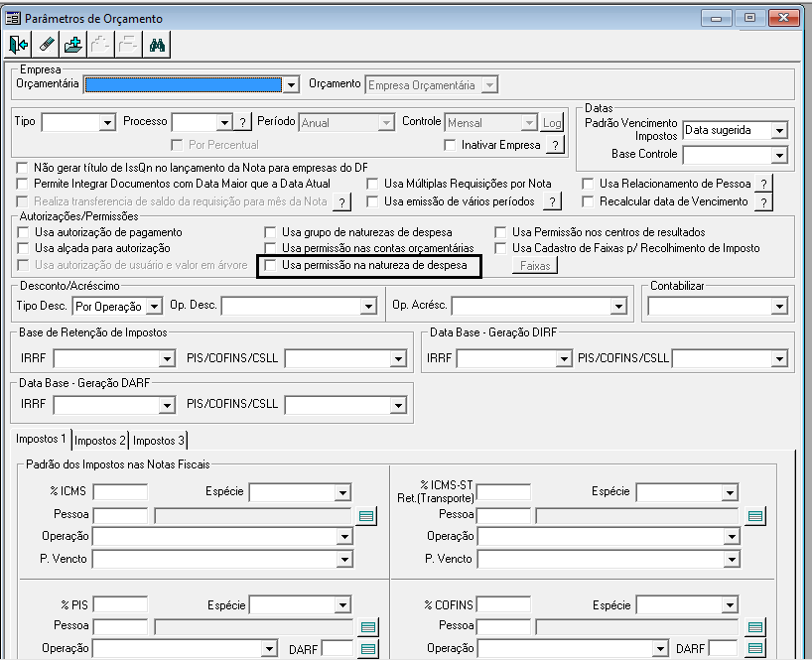Open the COFINS Espécie dropdown

pos(730,604)
